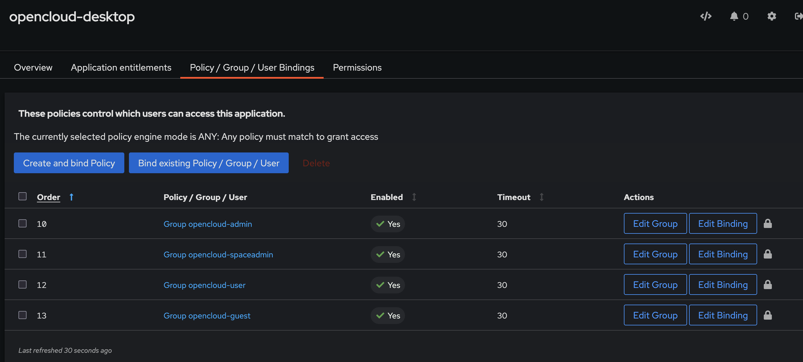Open the Group opencloud-user link
Viewport: 803px width, 362px height.
click(204, 285)
